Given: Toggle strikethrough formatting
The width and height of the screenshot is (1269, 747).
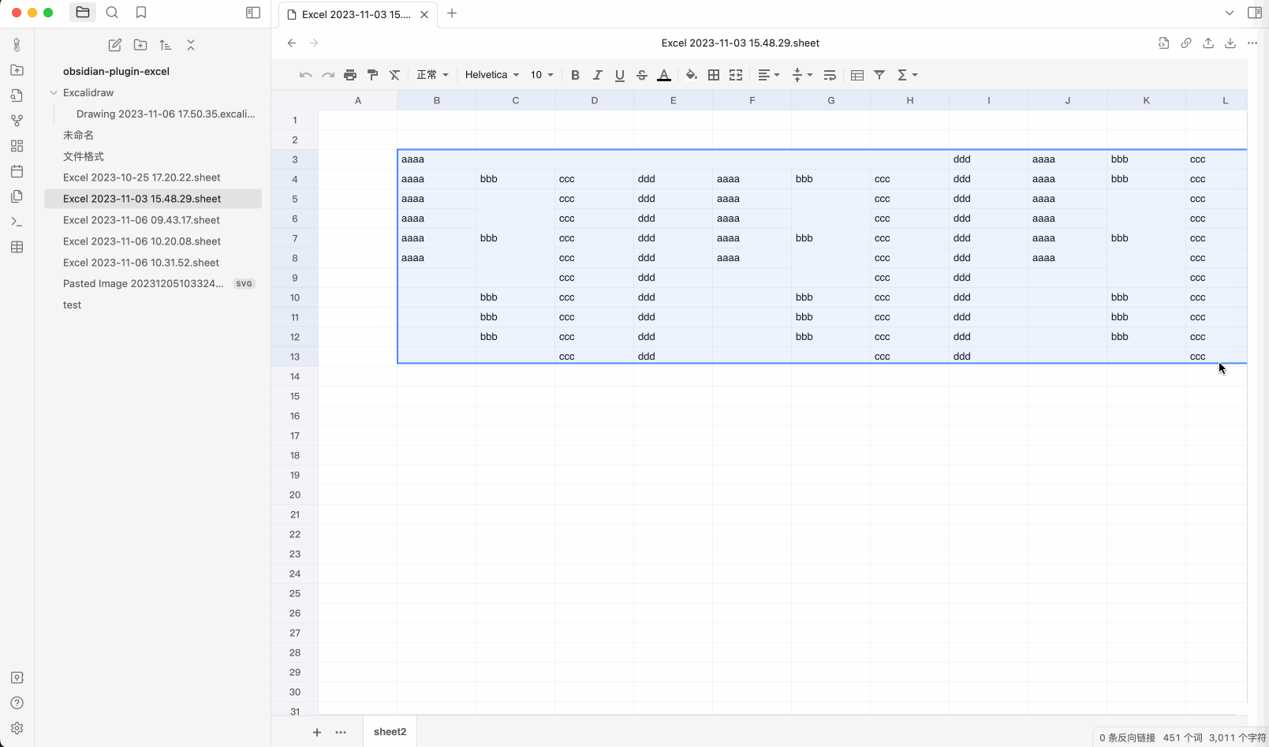Looking at the screenshot, I should click(642, 75).
